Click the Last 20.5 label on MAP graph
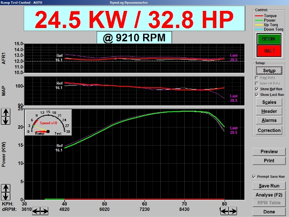The image size is (289, 217). (233, 98)
